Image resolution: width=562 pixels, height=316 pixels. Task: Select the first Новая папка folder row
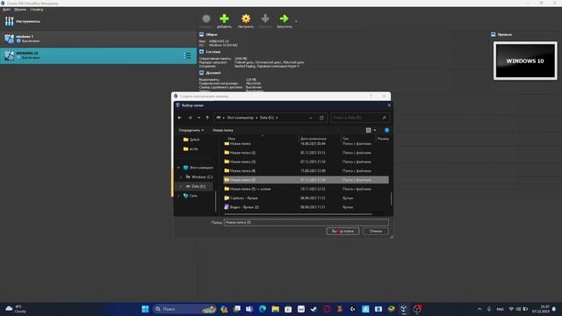tap(306, 144)
